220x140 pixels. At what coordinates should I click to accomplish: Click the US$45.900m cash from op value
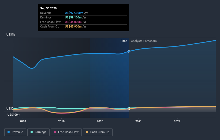point(73,26)
